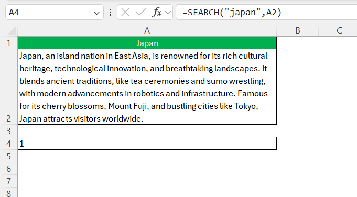Image resolution: width=357 pixels, height=197 pixels.
Task: Select row 4 header
Action: pyautogui.click(x=9, y=144)
